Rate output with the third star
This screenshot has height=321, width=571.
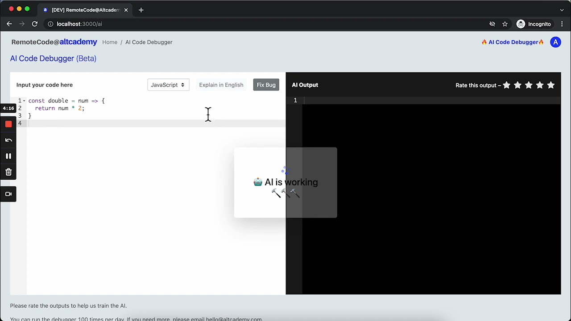click(x=529, y=85)
